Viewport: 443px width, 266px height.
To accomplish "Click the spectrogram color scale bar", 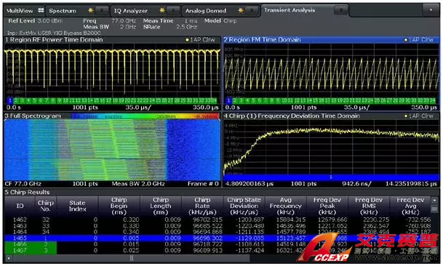I will [x=145, y=116].
